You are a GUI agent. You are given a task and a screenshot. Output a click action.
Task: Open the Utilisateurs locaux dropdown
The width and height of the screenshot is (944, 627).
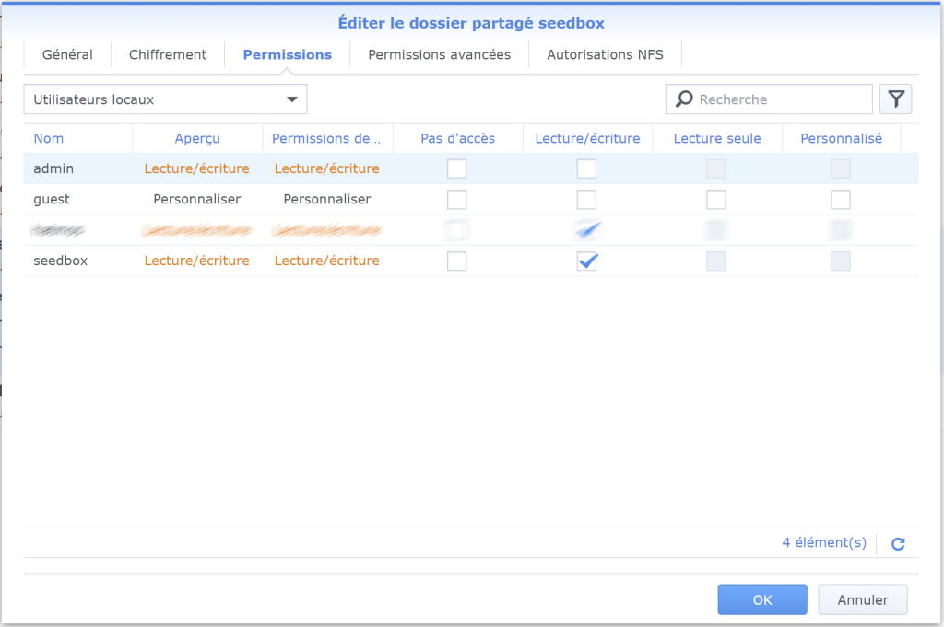[165, 99]
